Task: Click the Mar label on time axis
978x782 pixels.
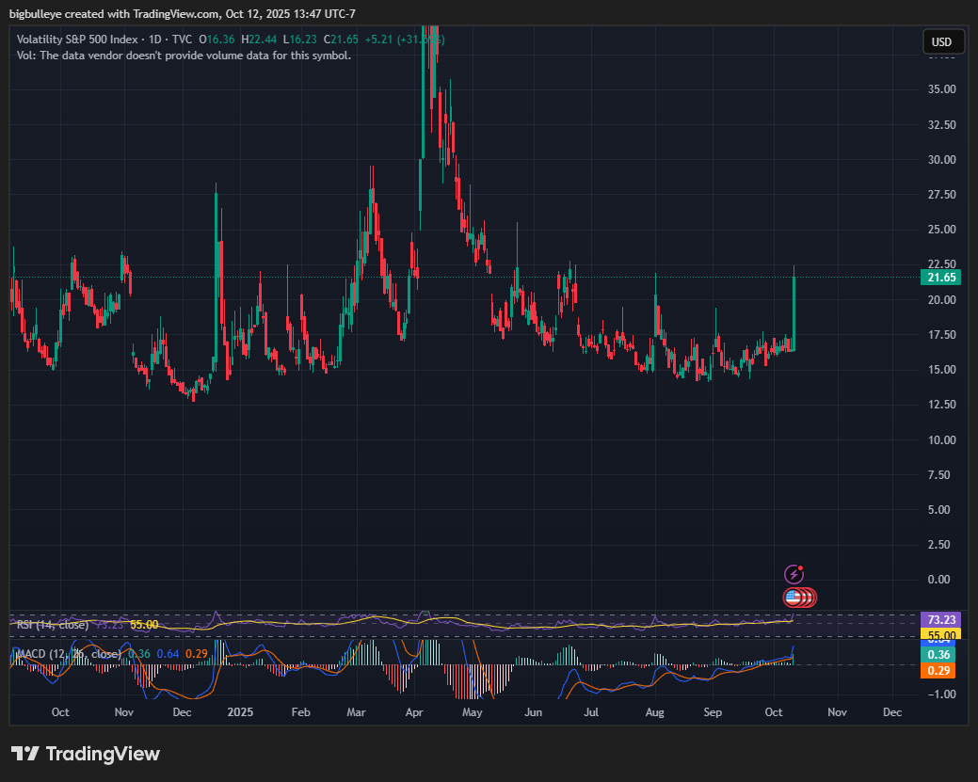Action: (356, 712)
